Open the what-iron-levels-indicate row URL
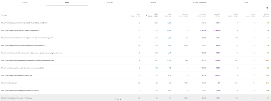This screenshot has height=101, width=271. tap(24, 23)
